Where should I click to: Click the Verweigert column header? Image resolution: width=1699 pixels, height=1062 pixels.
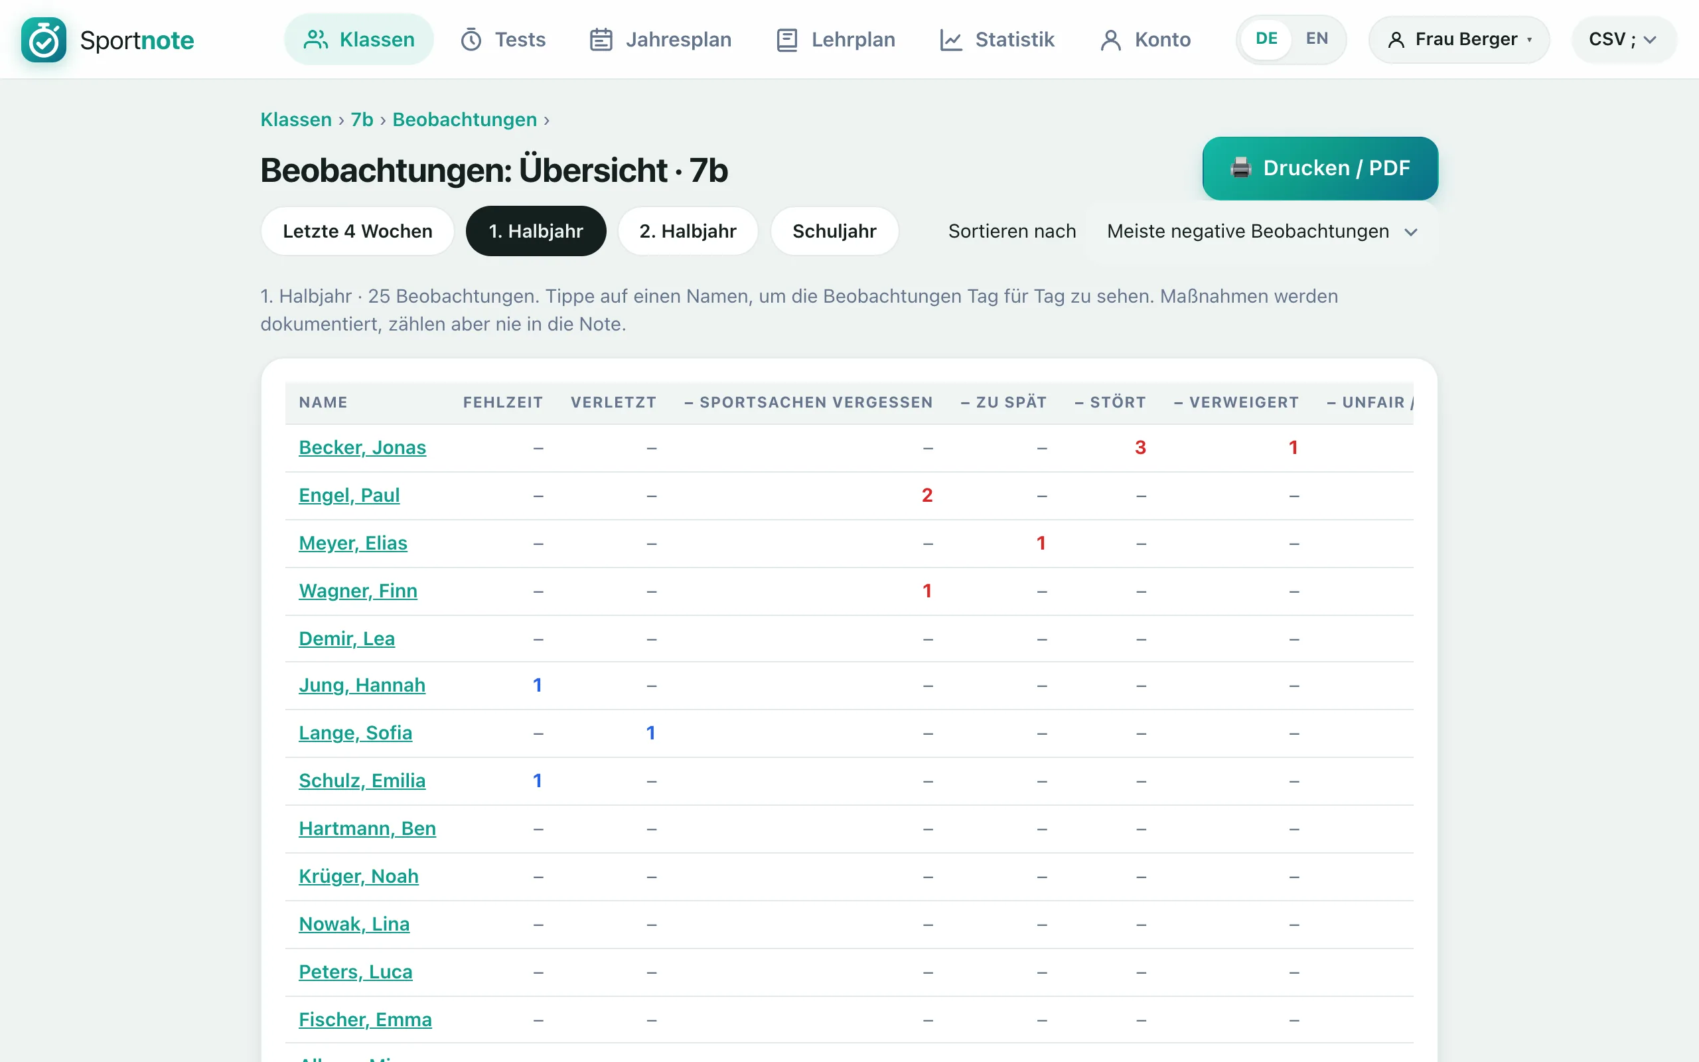[1236, 402]
